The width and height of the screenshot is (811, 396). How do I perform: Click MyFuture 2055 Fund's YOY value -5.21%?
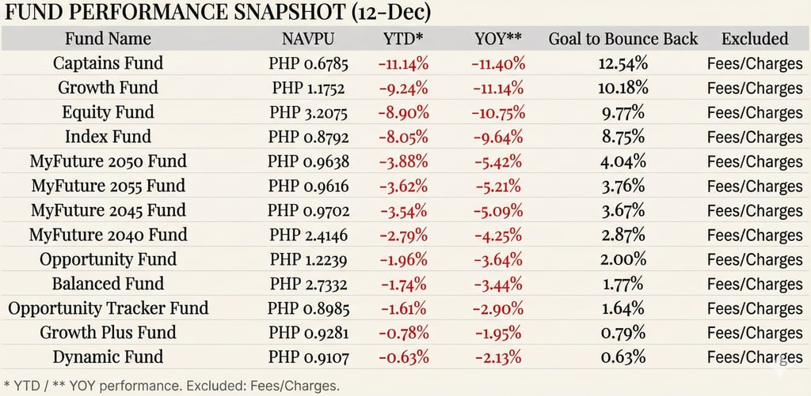(498, 186)
